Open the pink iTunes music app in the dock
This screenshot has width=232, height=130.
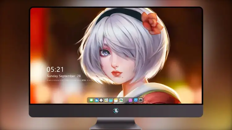tap(130, 100)
